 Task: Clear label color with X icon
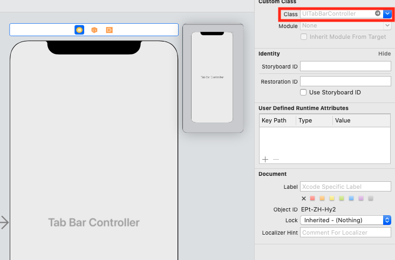click(304, 199)
